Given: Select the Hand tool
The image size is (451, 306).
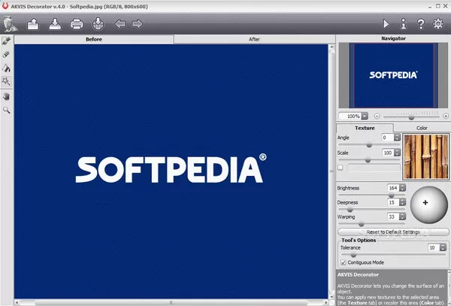Looking at the screenshot, I should 7,95.
